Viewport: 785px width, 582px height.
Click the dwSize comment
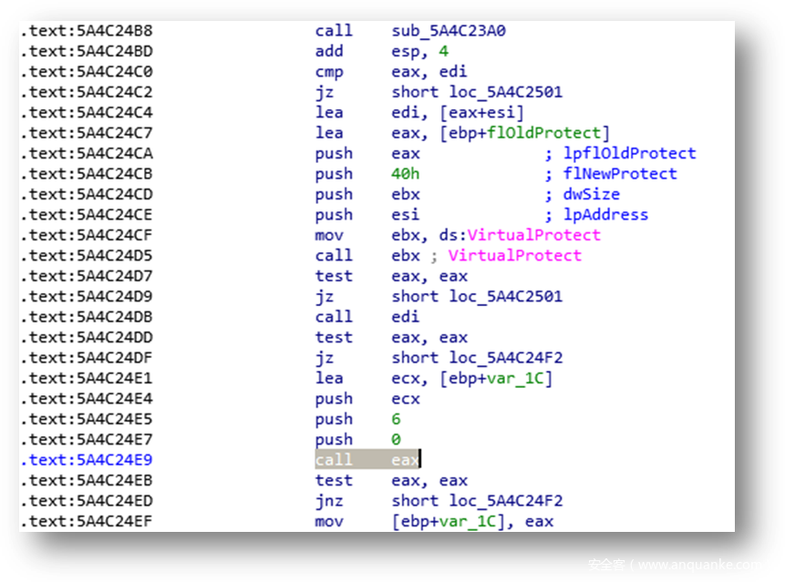[592, 195]
